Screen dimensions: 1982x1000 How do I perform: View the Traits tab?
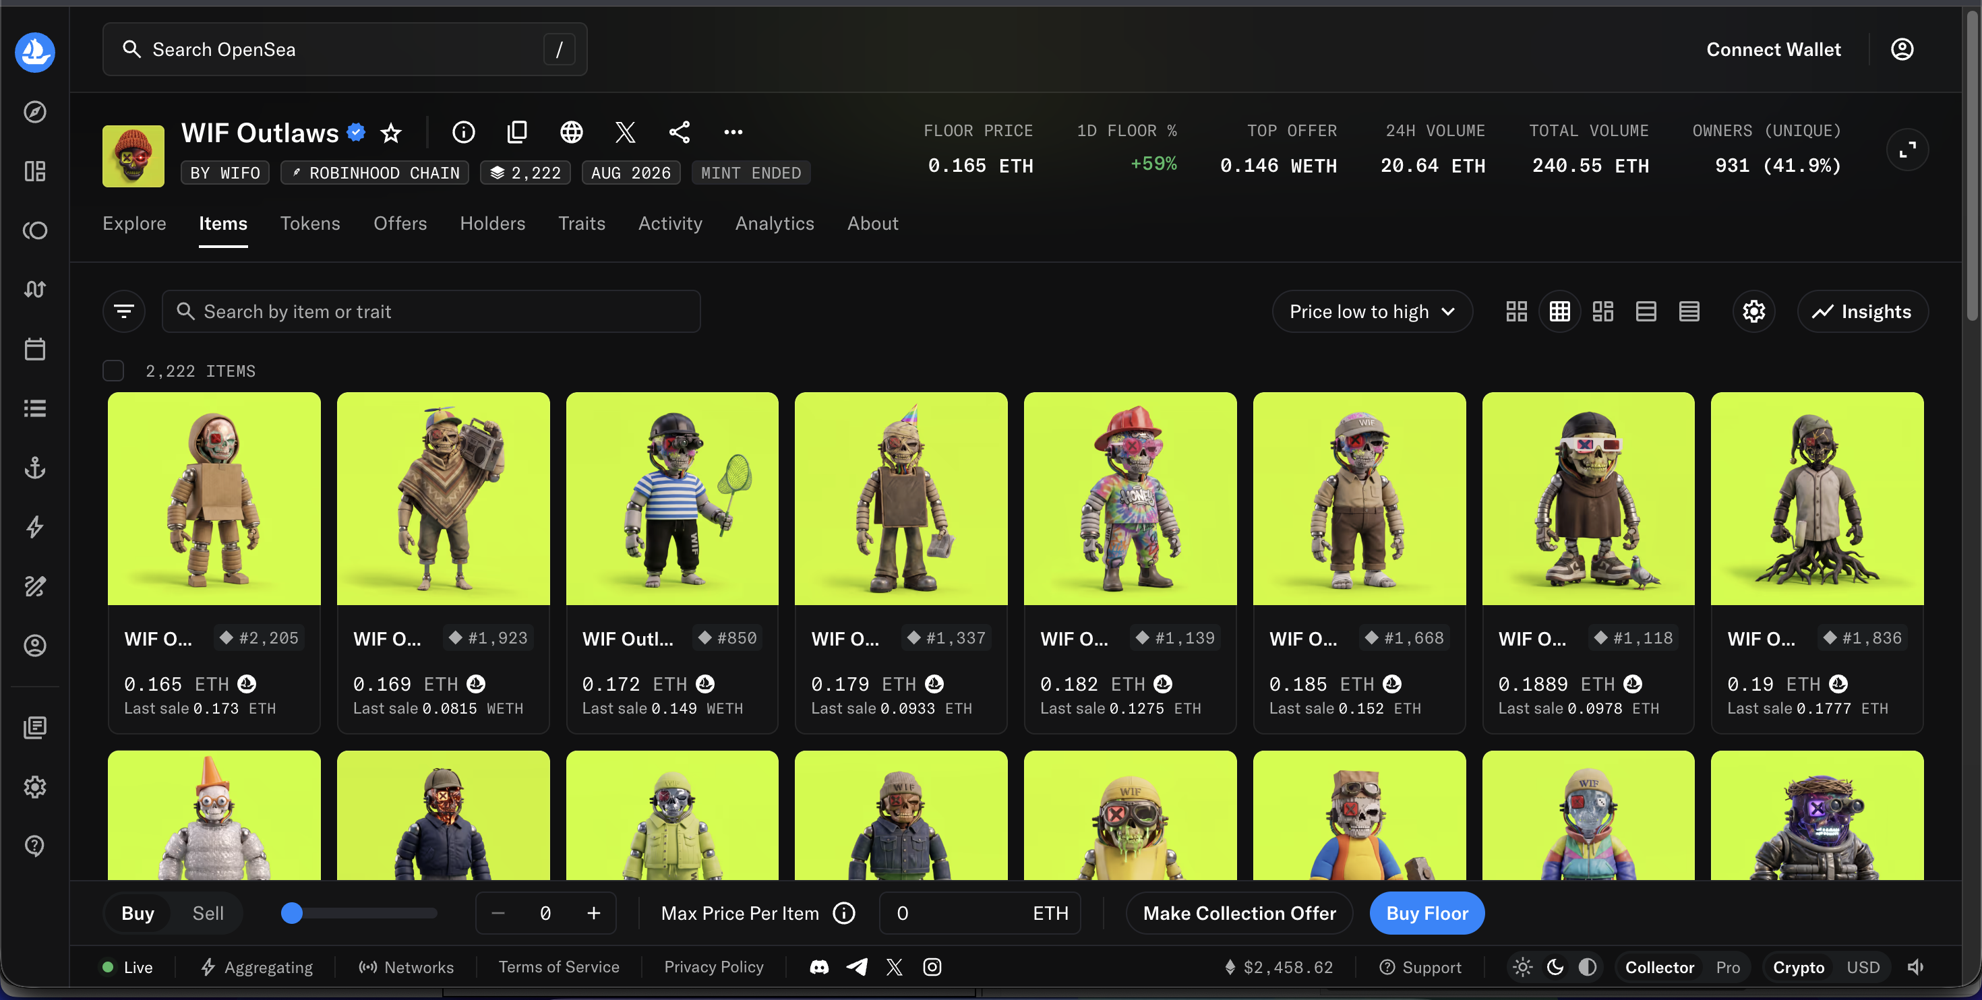click(582, 224)
